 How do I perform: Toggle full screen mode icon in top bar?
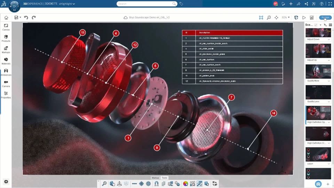pos(330,4)
